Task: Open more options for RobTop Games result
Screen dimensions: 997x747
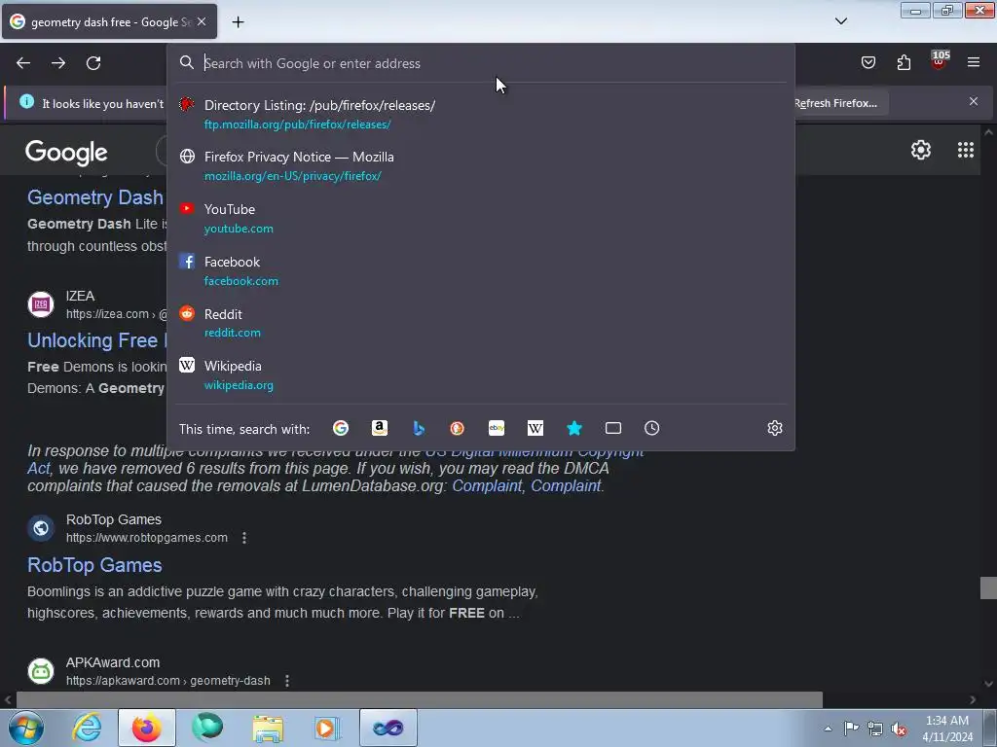Action: click(244, 538)
